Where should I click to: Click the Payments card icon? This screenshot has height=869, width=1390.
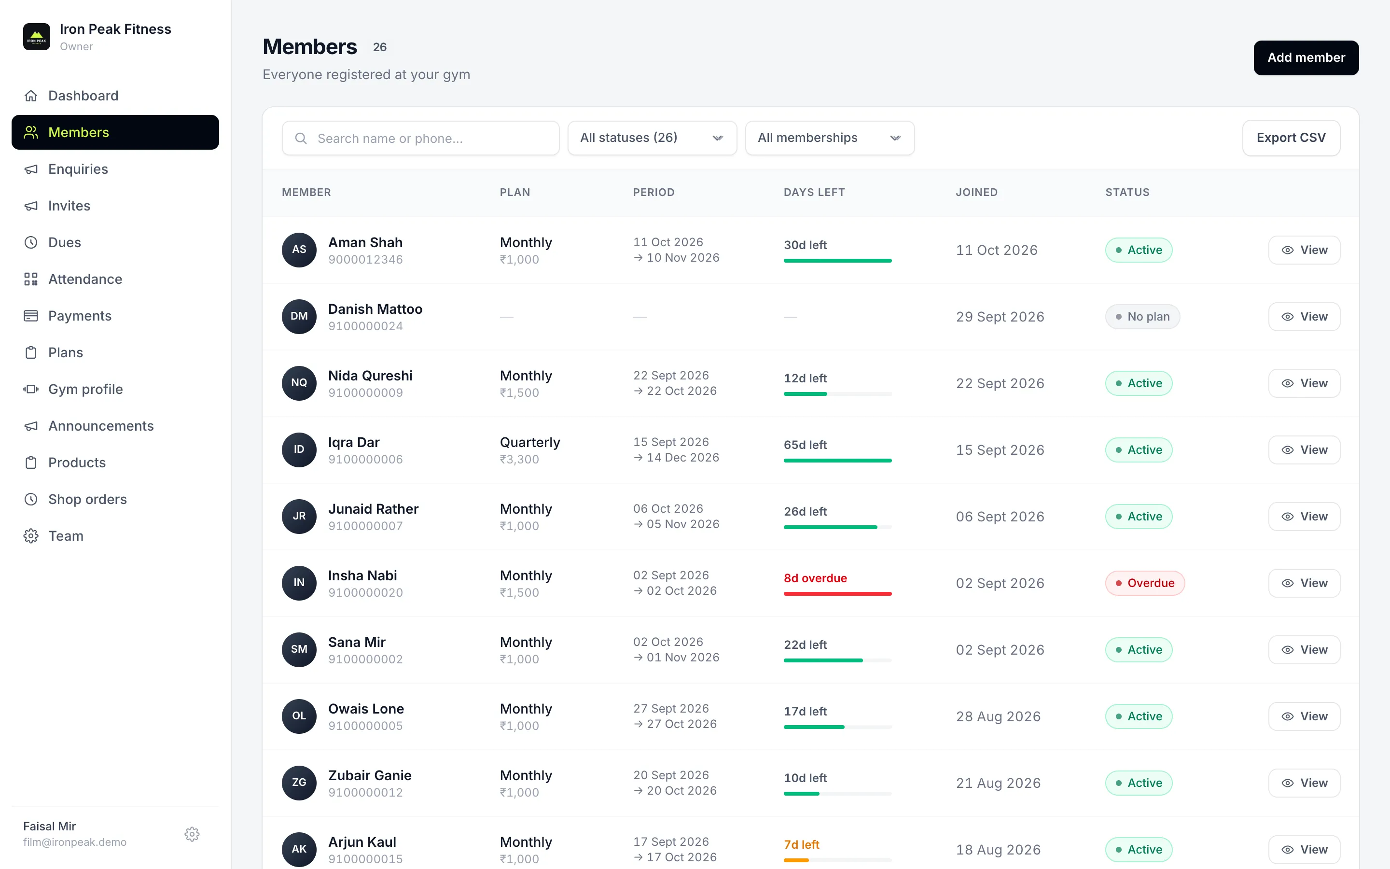coord(31,316)
